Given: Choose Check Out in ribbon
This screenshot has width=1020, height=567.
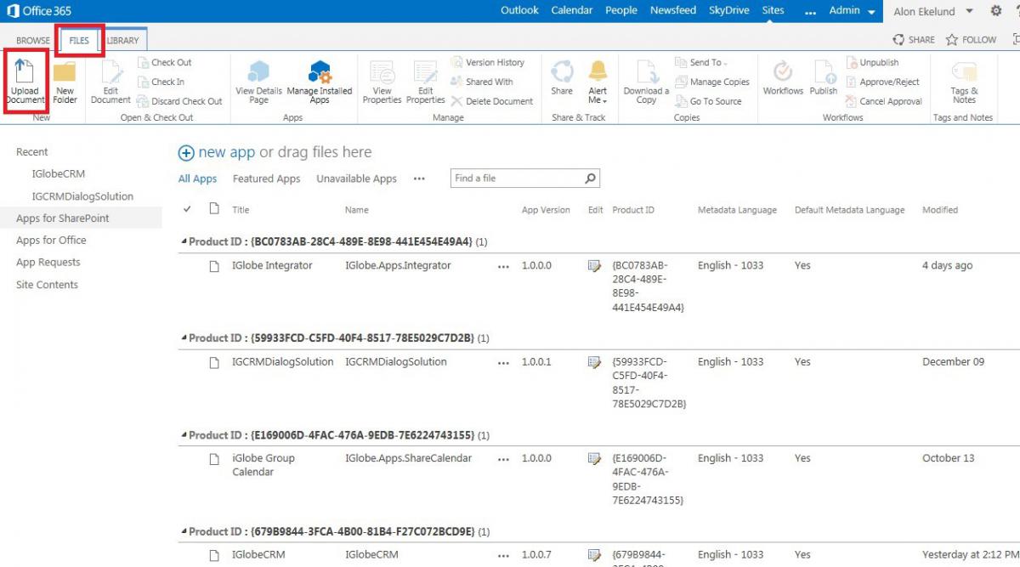Looking at the screenshot, I should (165, 62).
